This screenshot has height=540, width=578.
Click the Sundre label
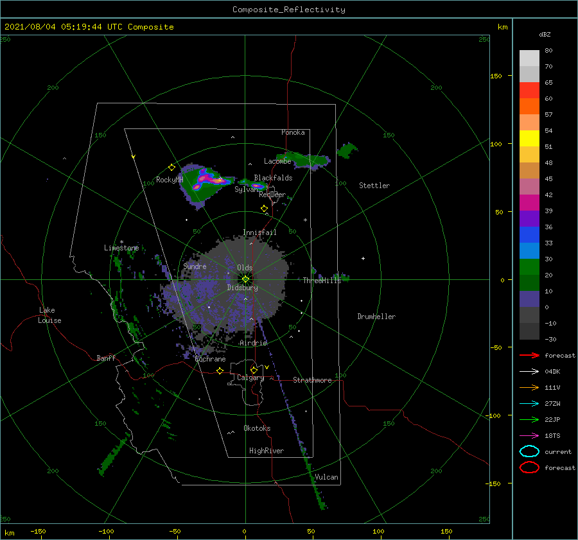(195, 266)
